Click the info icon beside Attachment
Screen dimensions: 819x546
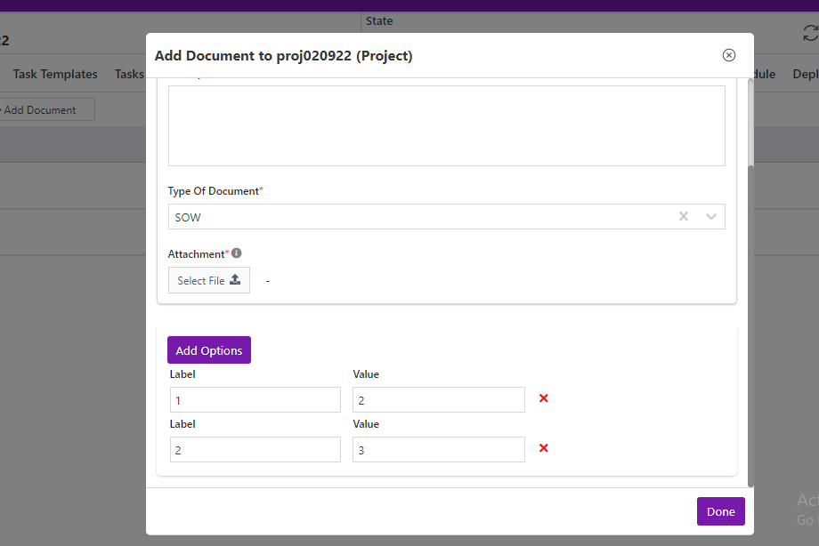pyautogui.click(x=236, y=253)
